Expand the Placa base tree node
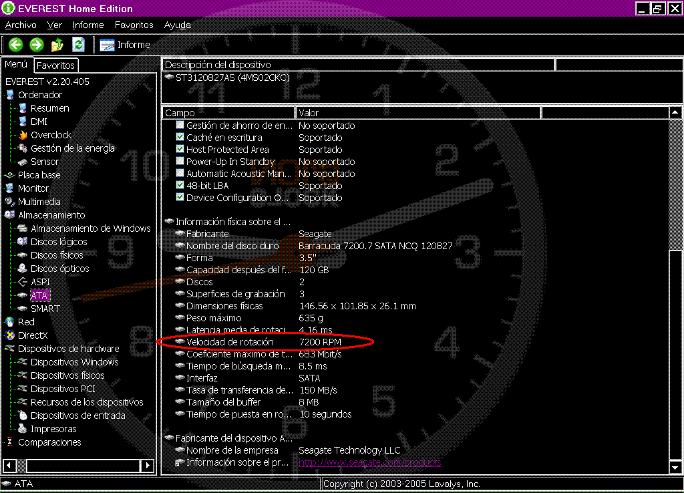 [x=9, y=175]
